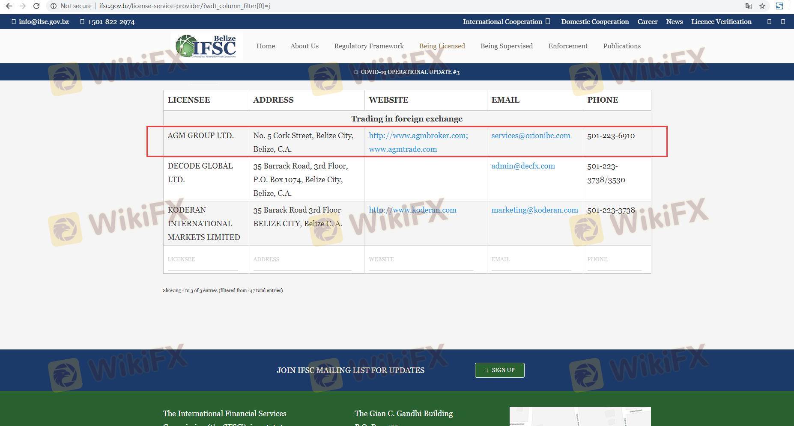This screenshot has height=426, width=794.
Task: Open the Being Licensed menu
Action: [x=442, y=46]
